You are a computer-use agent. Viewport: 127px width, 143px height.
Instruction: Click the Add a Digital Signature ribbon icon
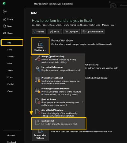pos(38,112)
